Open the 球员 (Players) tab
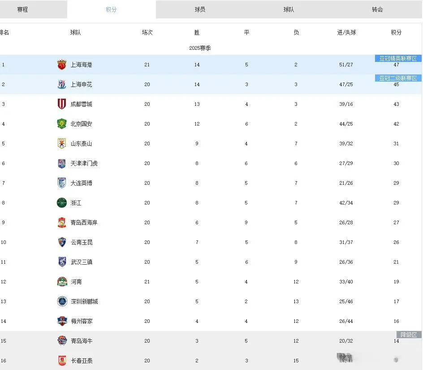This screenshot has width=423, height=370. (200, 9)
